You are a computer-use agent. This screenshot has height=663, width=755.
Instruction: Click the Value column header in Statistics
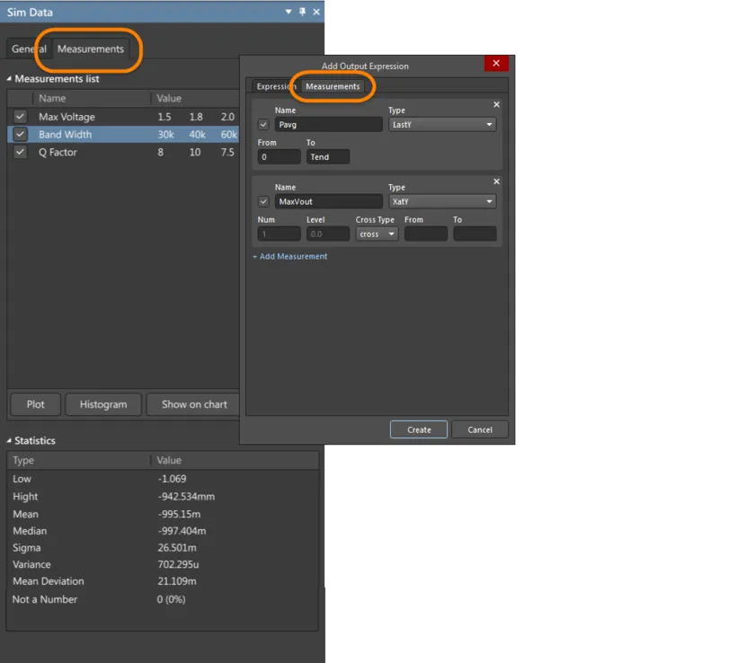(x=169, y=460)
